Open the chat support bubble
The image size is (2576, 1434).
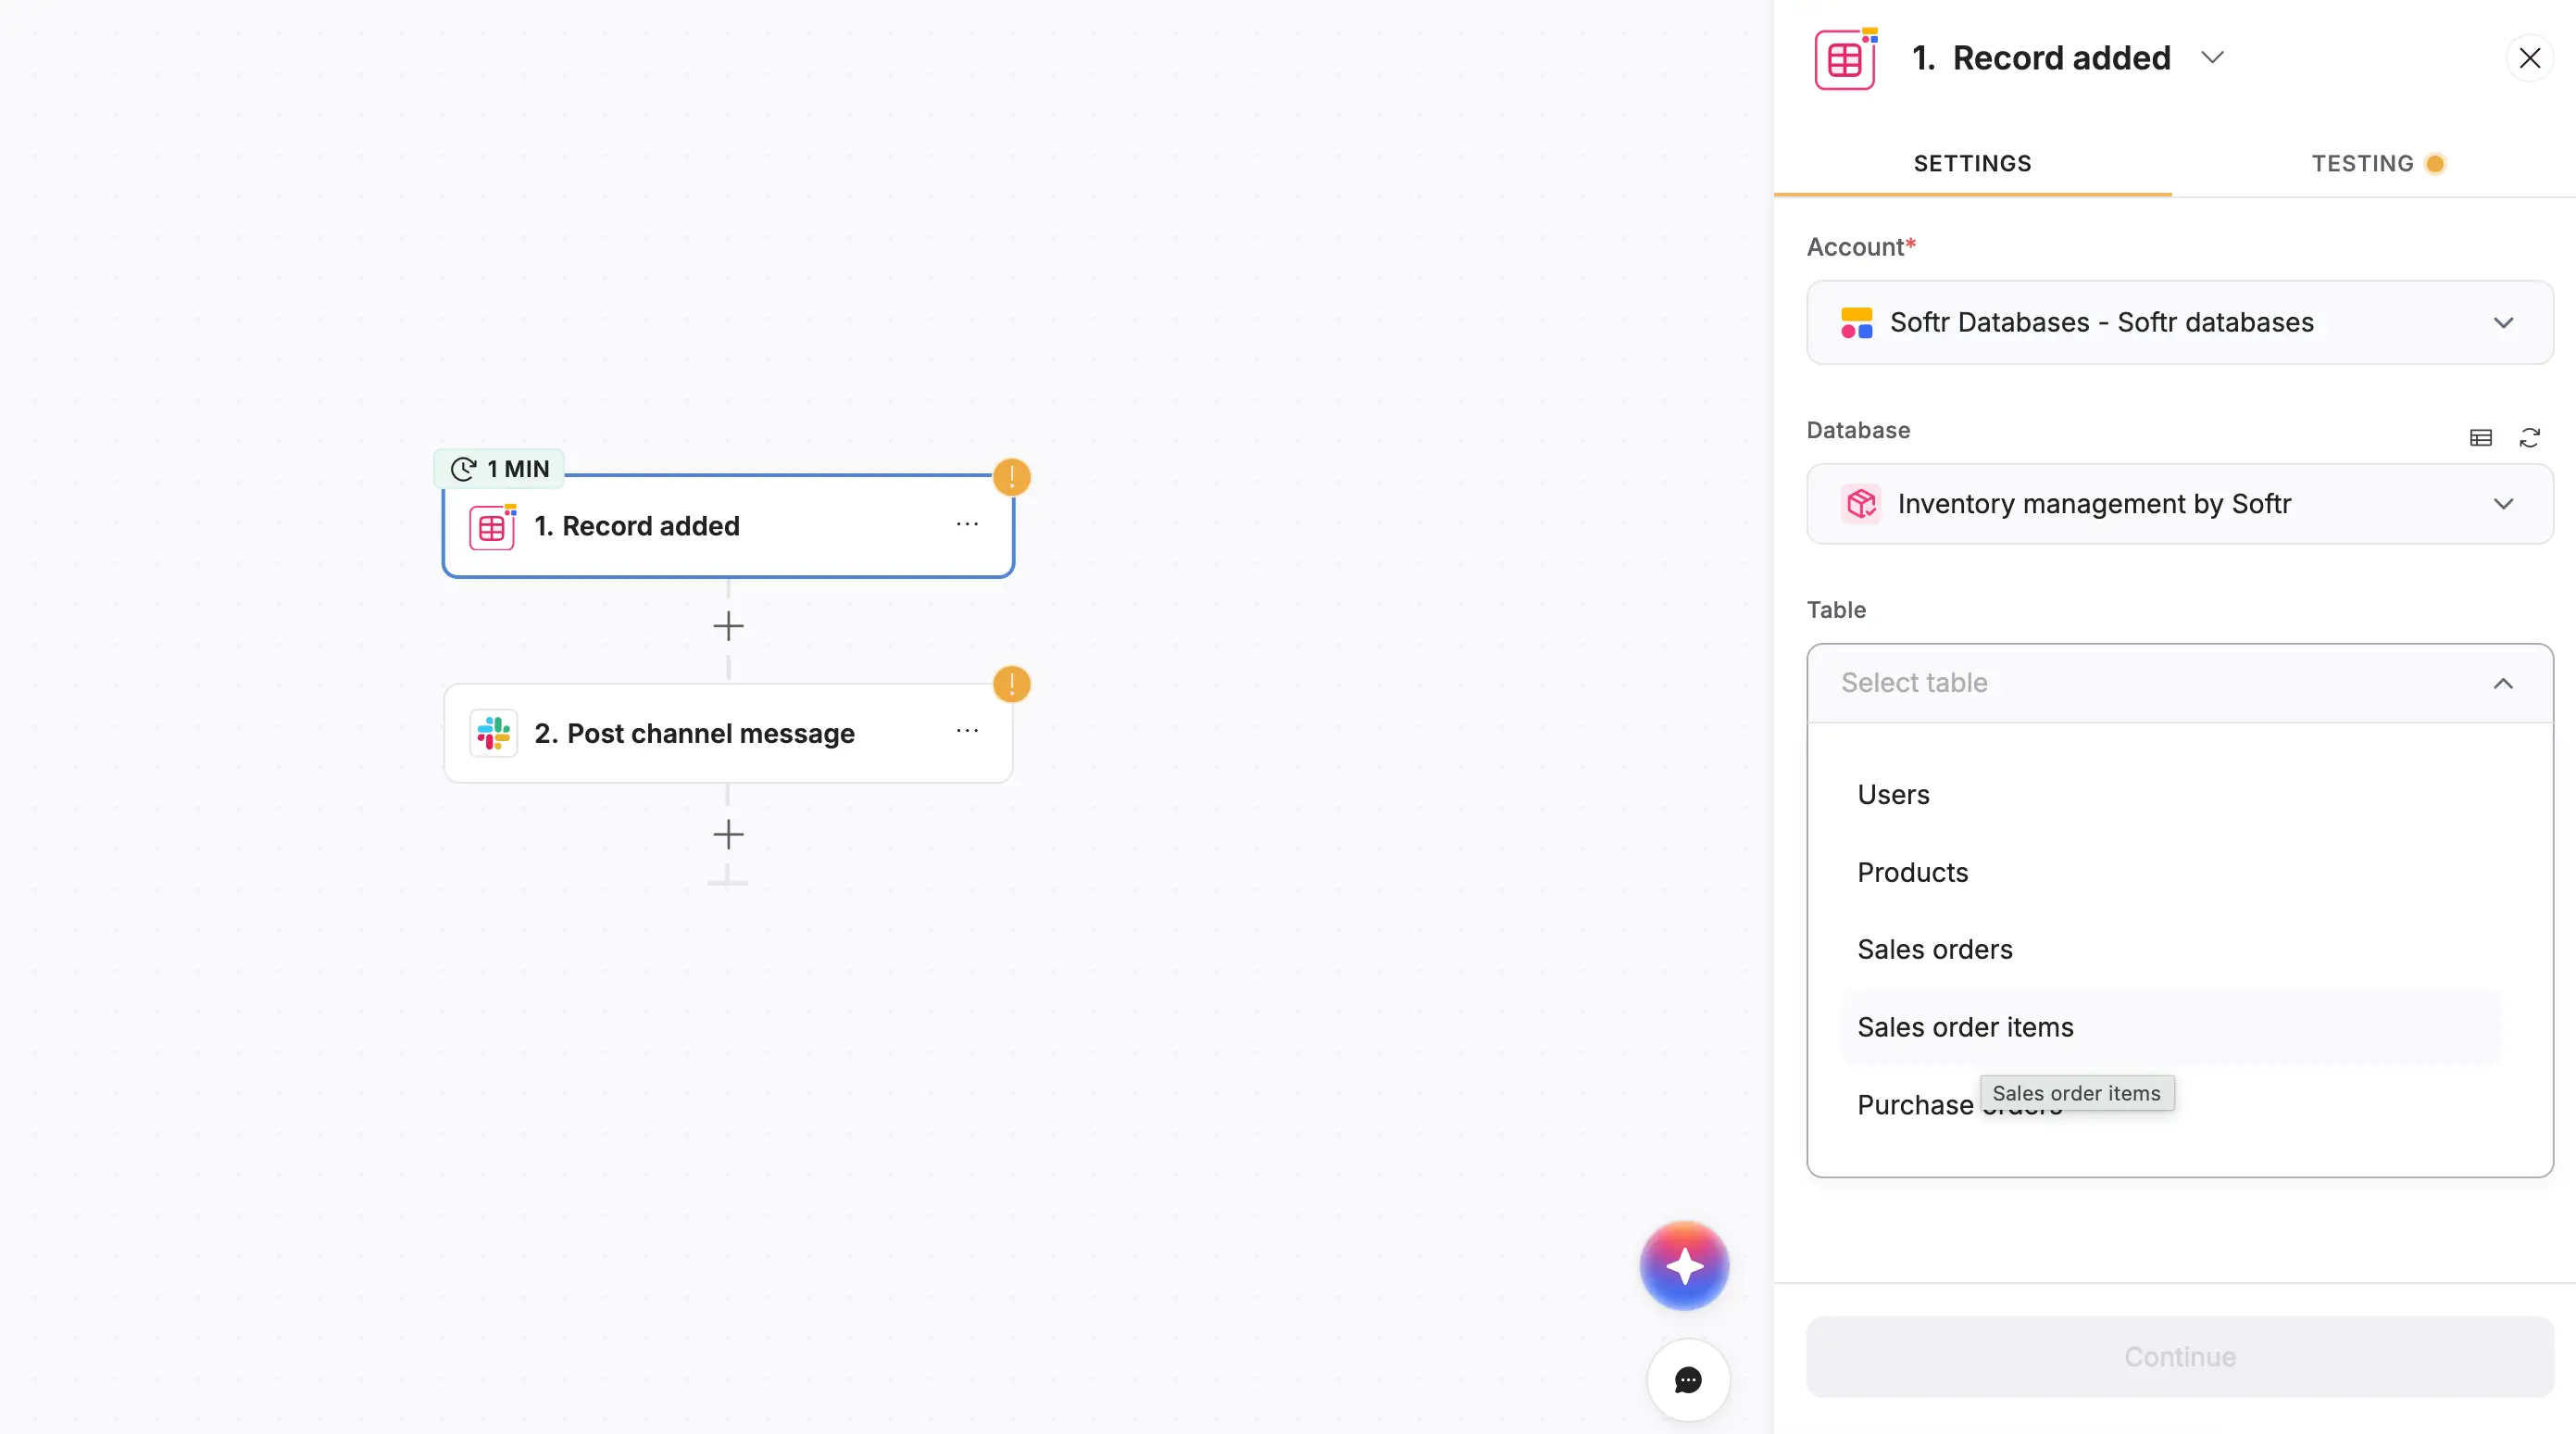(1687, 1381)
